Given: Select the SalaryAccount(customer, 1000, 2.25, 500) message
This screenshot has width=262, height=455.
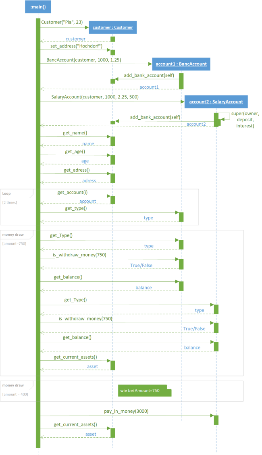Looking at the screenshot, I should click(95, 97).
